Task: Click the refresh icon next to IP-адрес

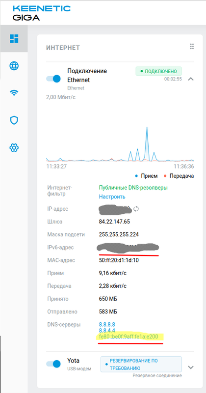Action: (x=136, y=208)
